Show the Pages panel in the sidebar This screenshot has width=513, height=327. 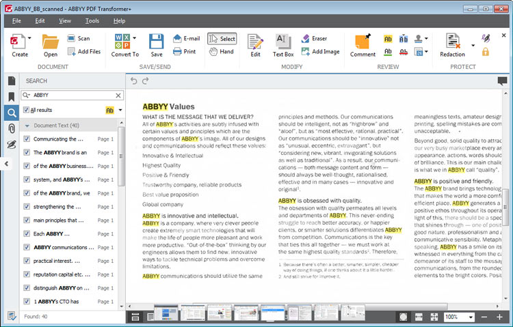coord(12,81)
